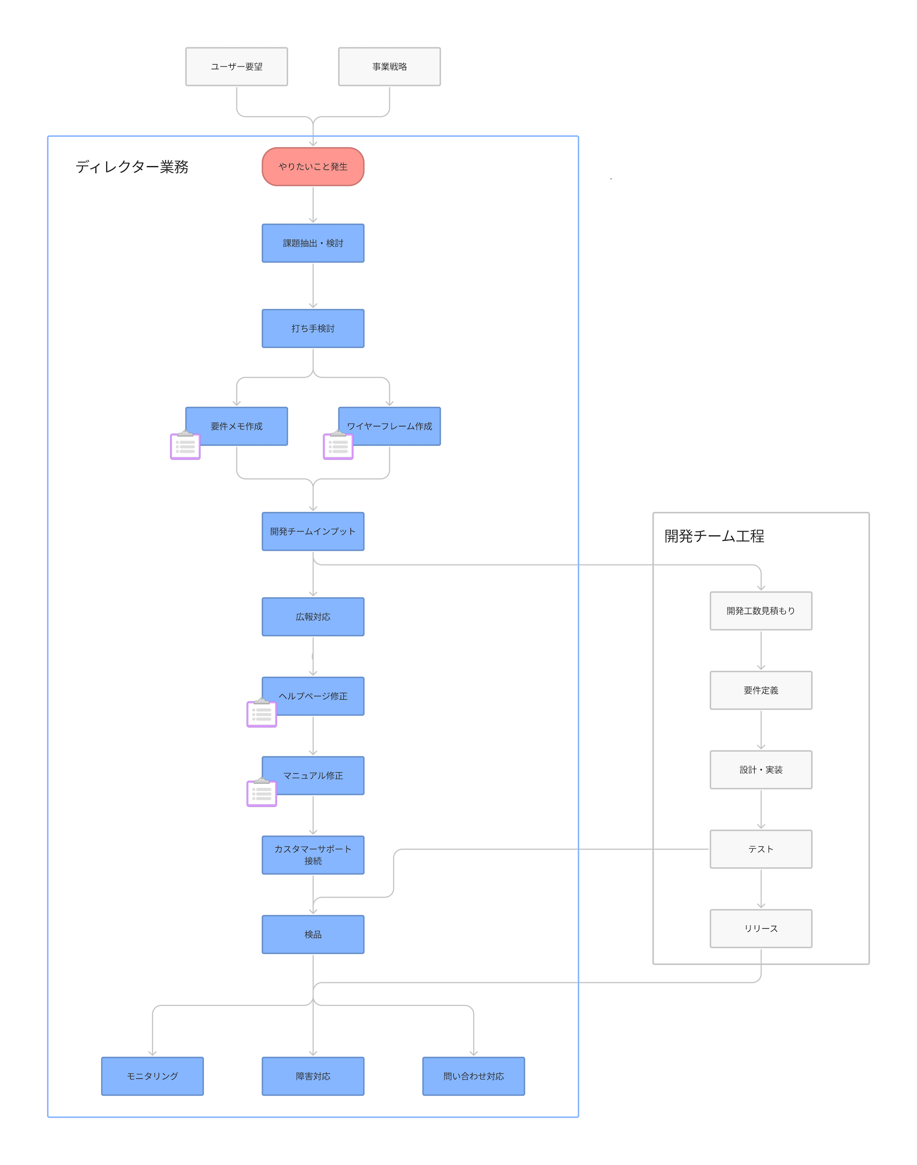This screenshot has height=1165, width=917.
Task: Open the clipboard note on マニュアル修正
Action: 262,791
